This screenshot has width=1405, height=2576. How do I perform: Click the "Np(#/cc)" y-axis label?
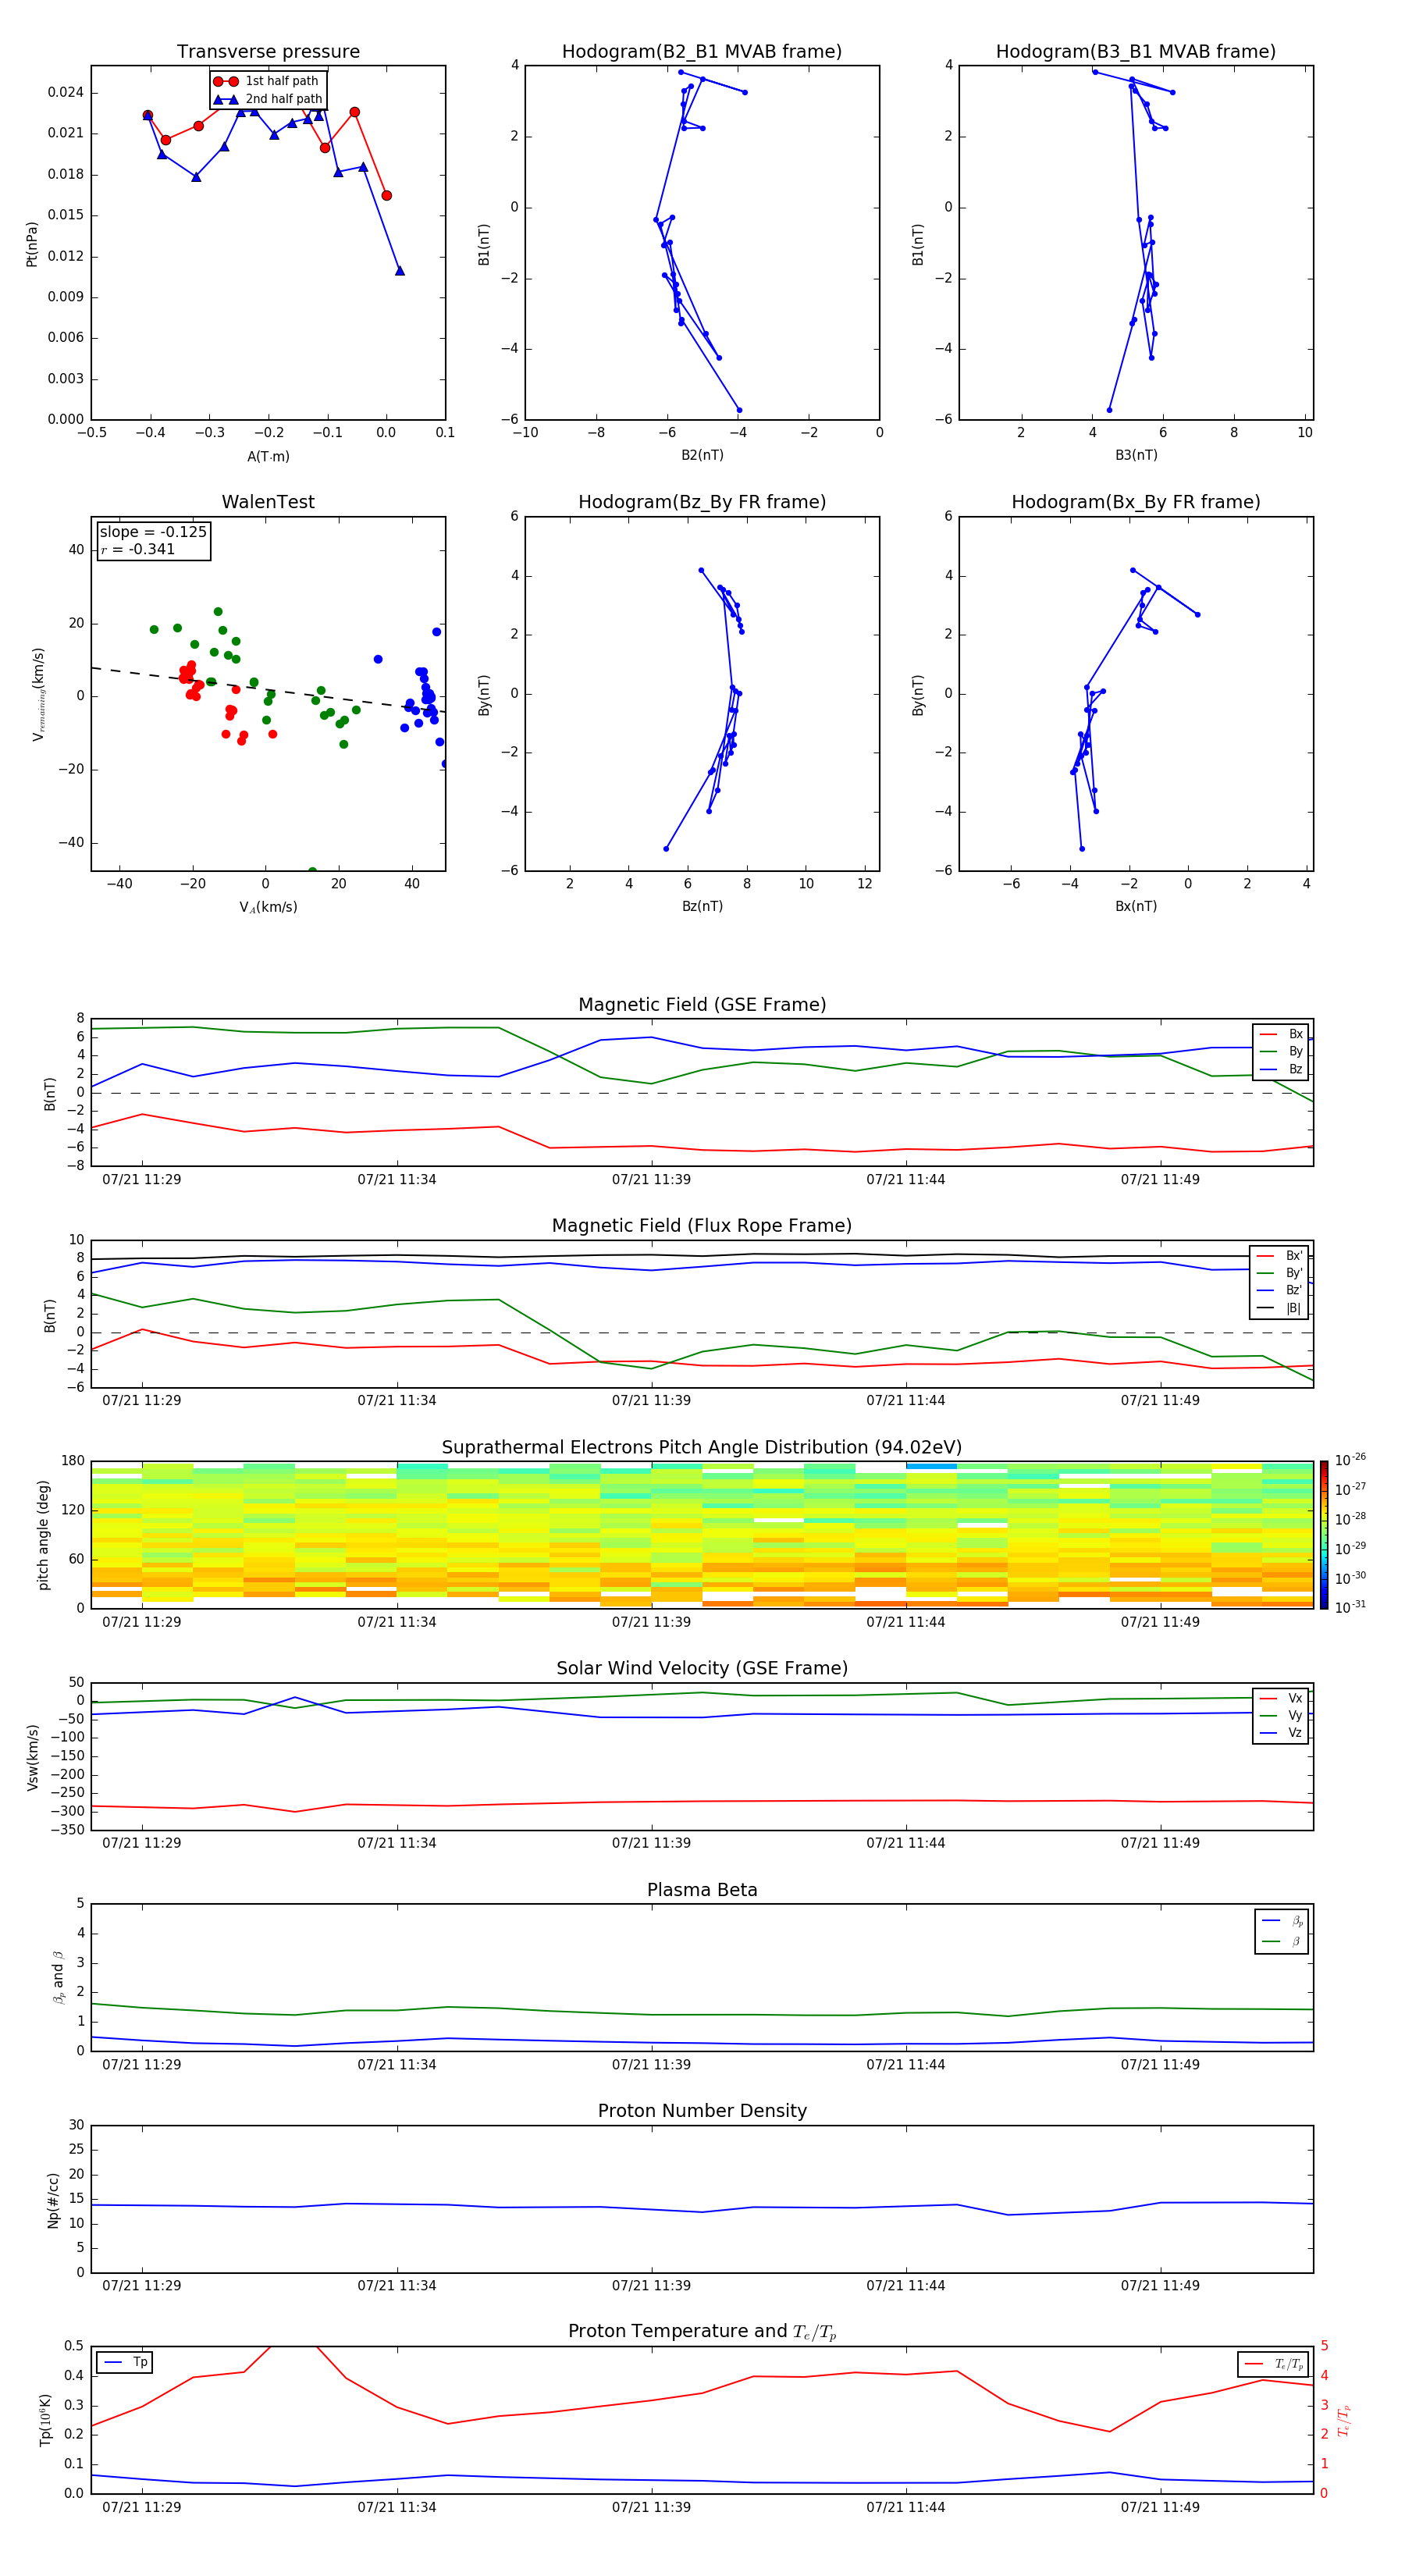point(53,2200)
